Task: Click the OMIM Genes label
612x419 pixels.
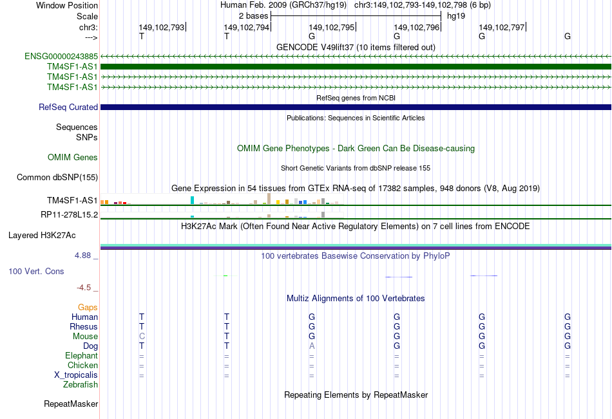Action: pyautogui.click(x=73, y=157)
